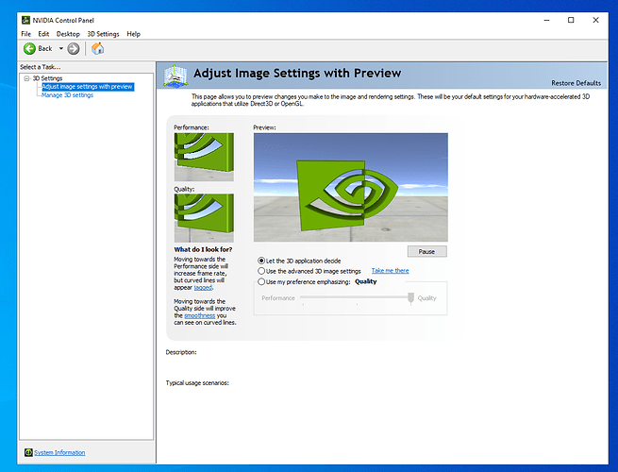Select Use my preference emphasizing option

click(x=261, y=281)
